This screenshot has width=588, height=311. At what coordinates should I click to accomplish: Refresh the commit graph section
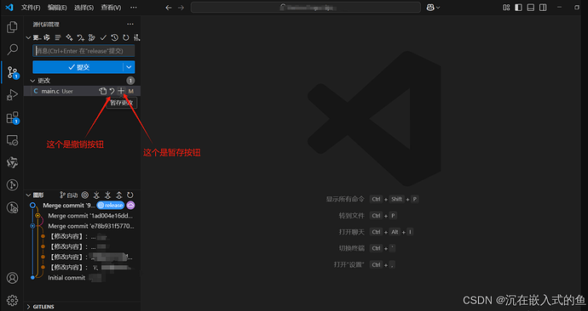coord(130,195)
